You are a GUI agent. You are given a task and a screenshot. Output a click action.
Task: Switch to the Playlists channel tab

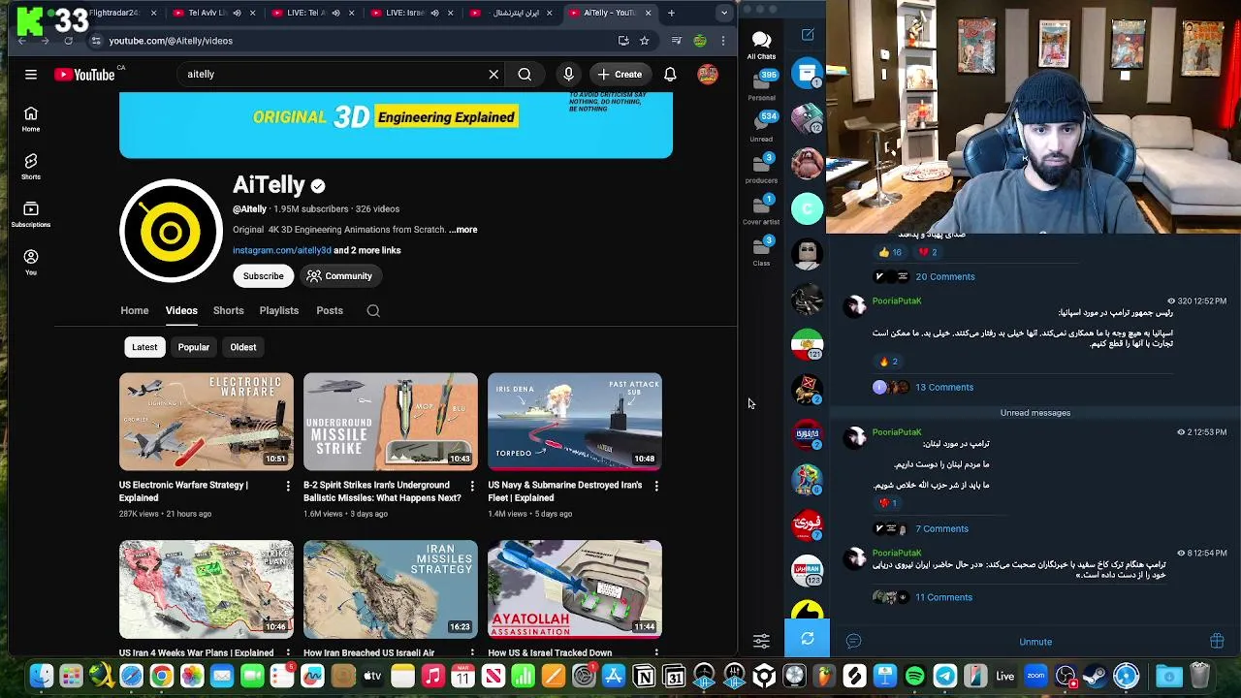[x=278, y=311]
